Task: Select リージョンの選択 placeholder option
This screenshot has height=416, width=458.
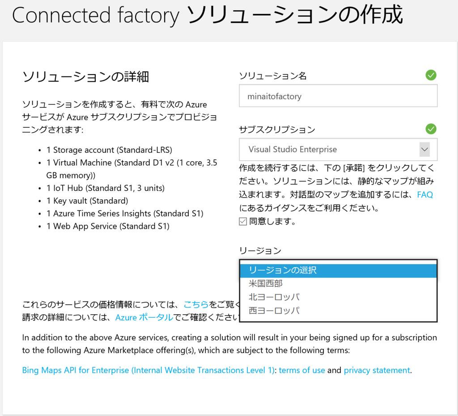Action: [x=338, y=270]
